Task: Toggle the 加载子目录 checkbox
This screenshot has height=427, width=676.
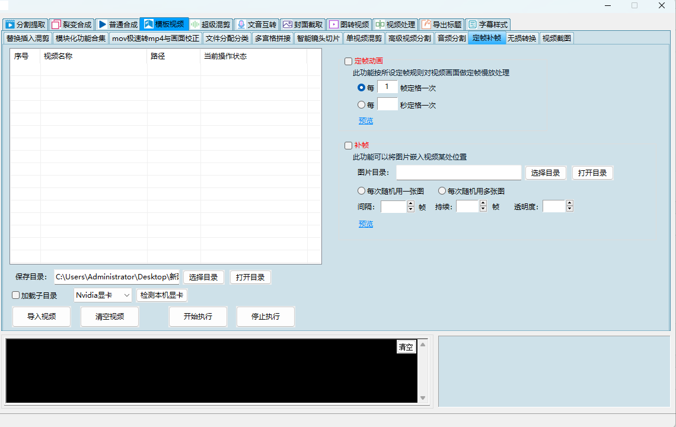Action: coord(16,295)
